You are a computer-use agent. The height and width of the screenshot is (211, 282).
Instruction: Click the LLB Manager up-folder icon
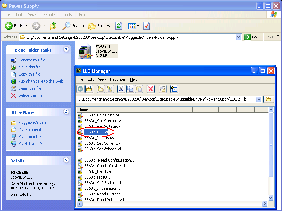pos(90,89)
